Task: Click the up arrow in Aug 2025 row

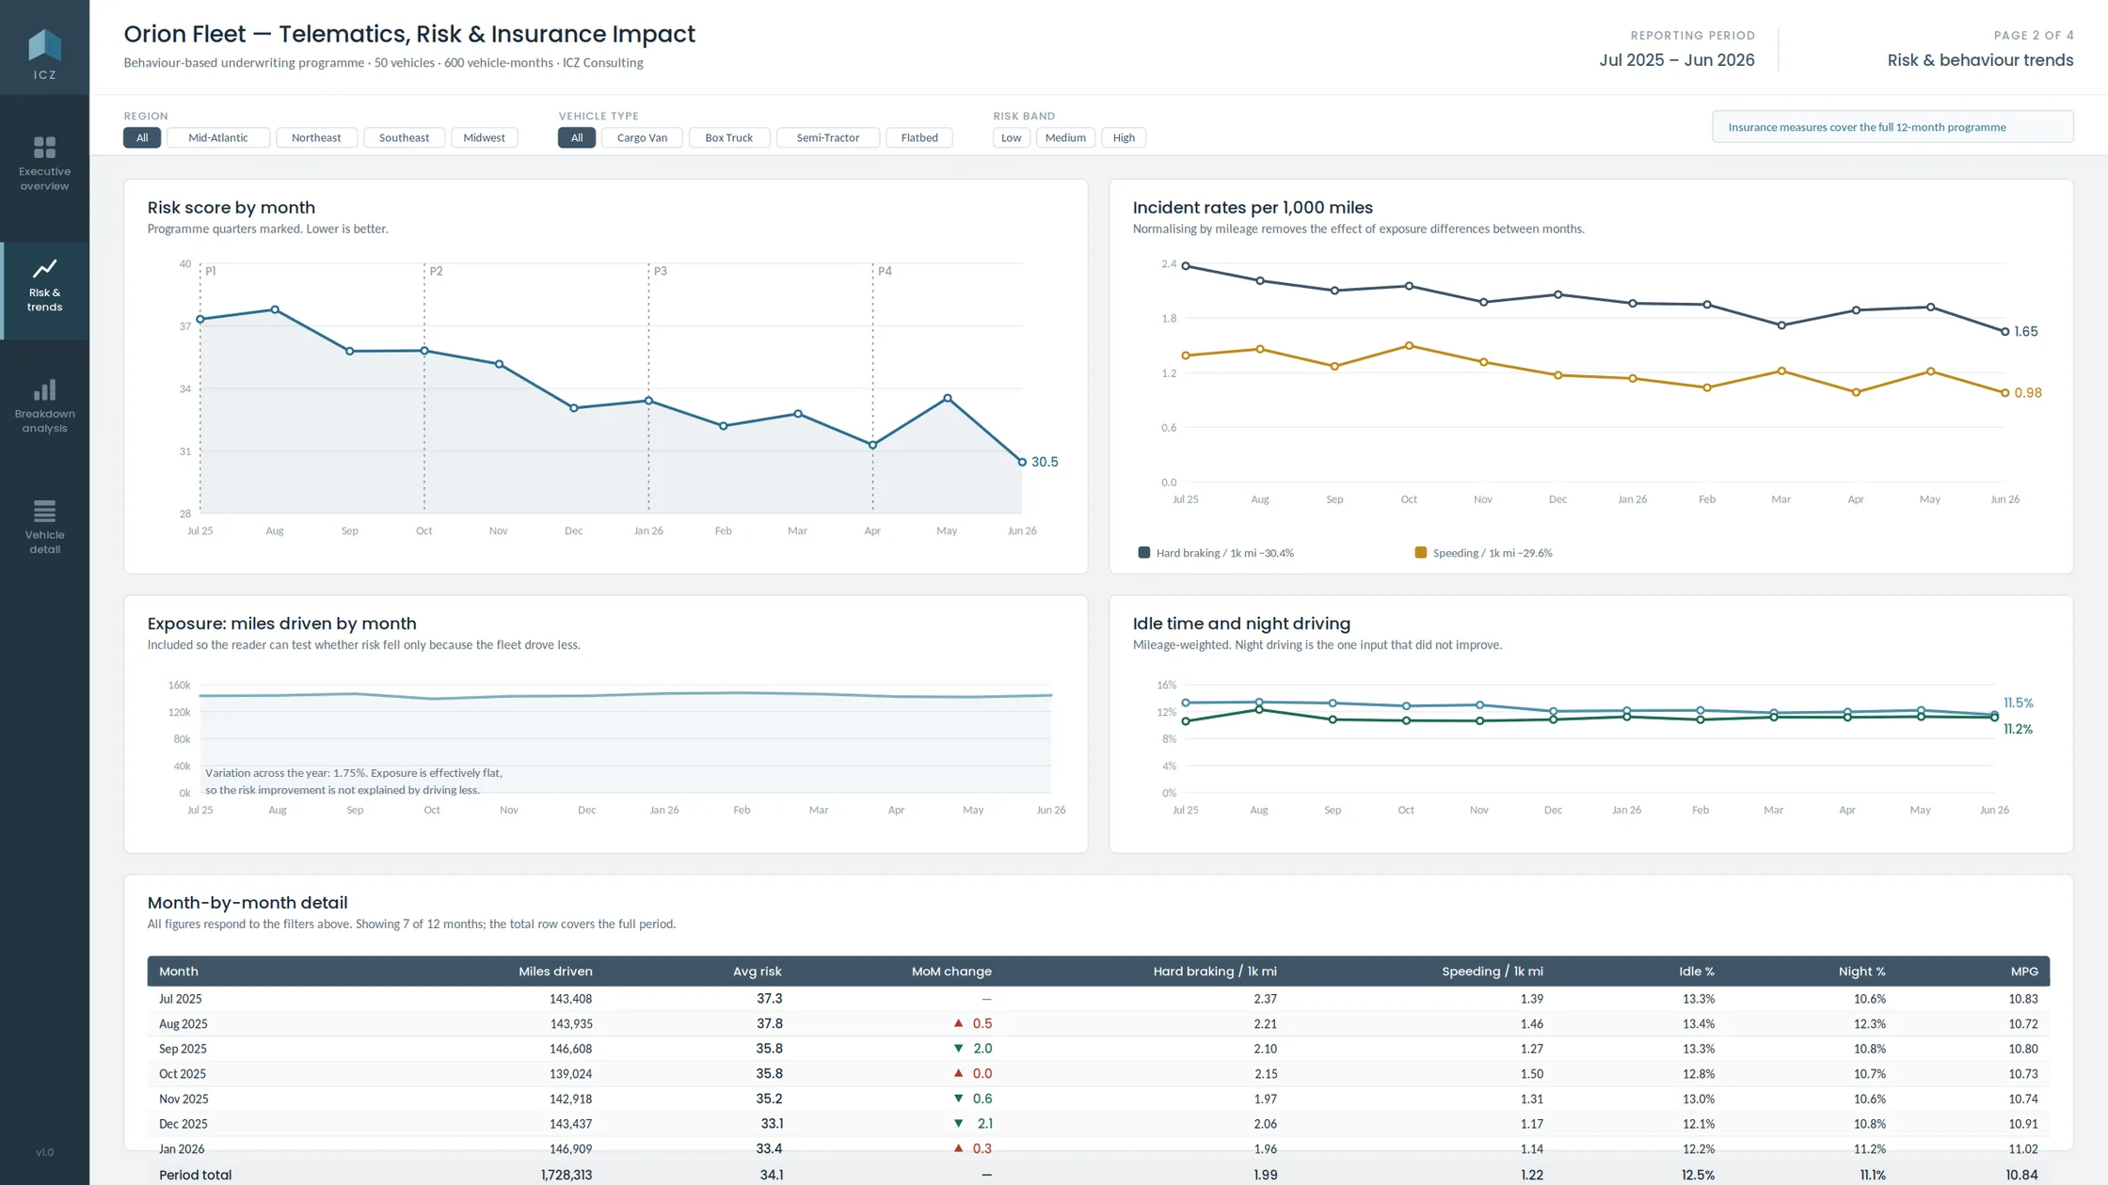Action: 958,1023
